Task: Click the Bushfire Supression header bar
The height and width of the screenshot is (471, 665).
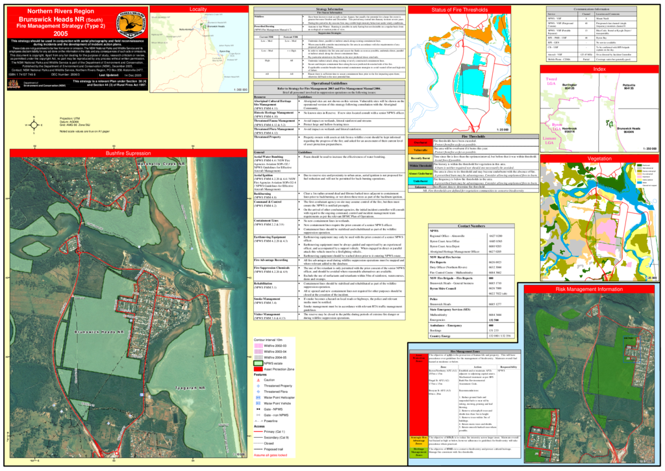Action: (128, 153)
